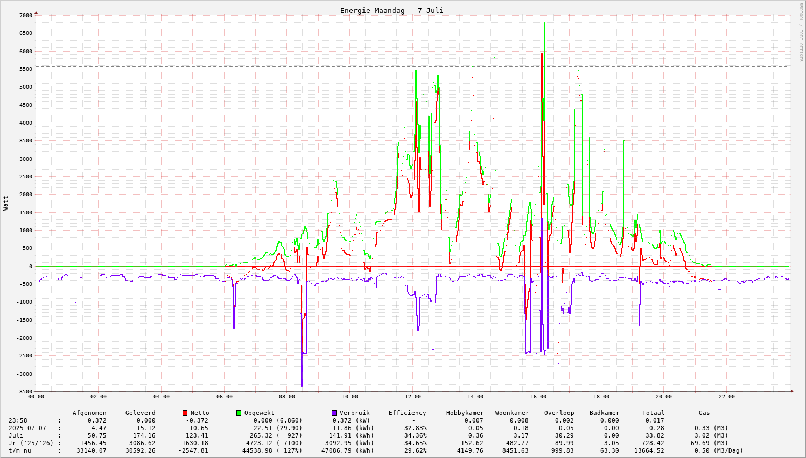Image resolution: width=806 pixels, height=458 pixels.
Task: Click the Watt y-axis label
Action: [x=6, y=203]
